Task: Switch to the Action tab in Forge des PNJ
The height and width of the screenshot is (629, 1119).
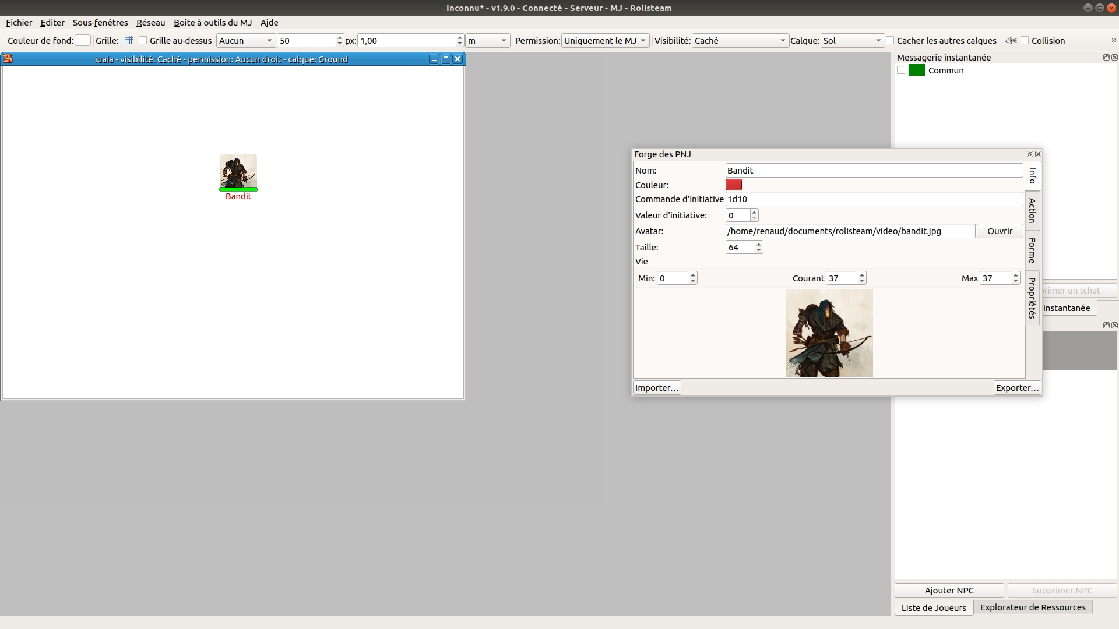Action: [1032, 210]
